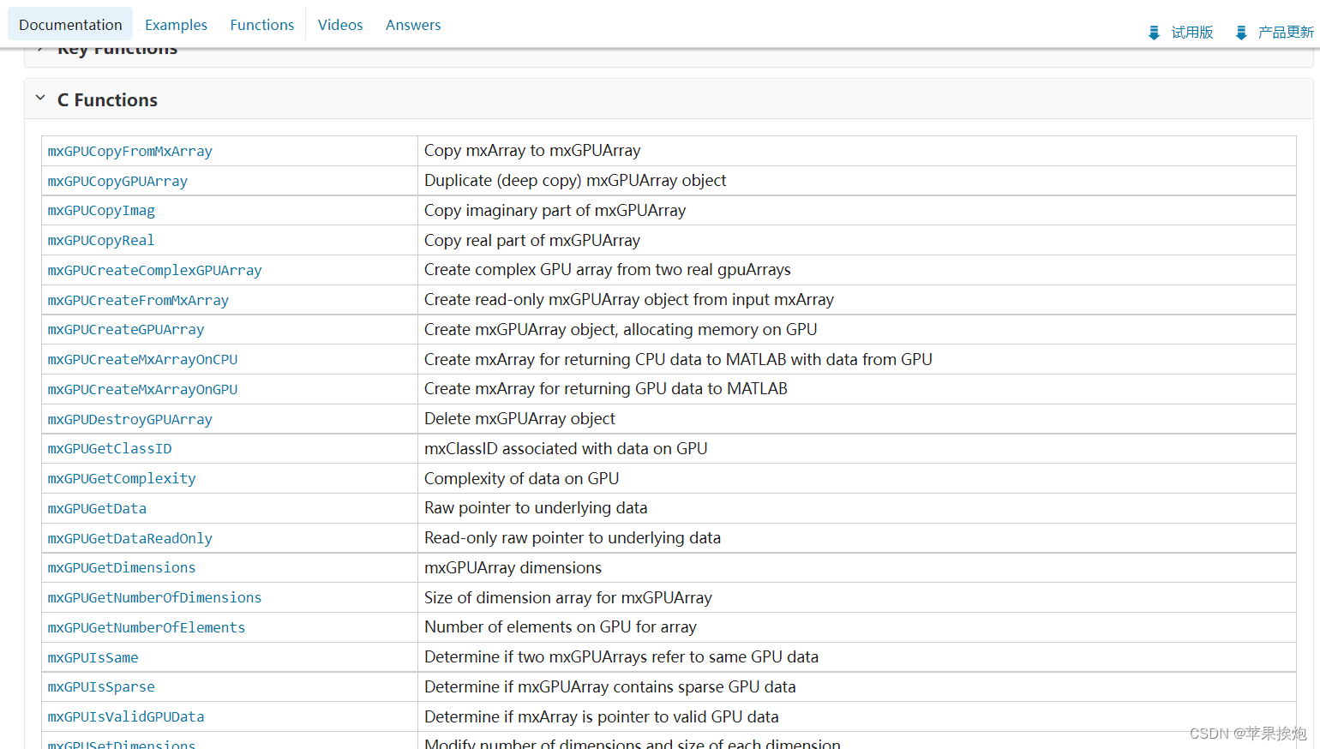The height and width of the screenshot is (749, 1320).
Task: Open mxGPUGetNumberOfDimensions function link
Action: 155,598
